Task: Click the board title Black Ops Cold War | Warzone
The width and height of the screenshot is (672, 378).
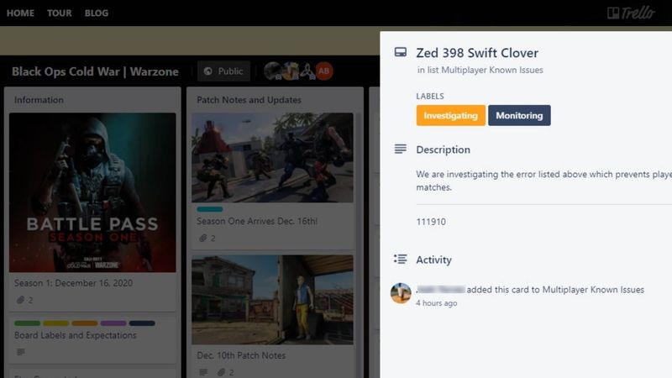Action: [x=95, y=71]
